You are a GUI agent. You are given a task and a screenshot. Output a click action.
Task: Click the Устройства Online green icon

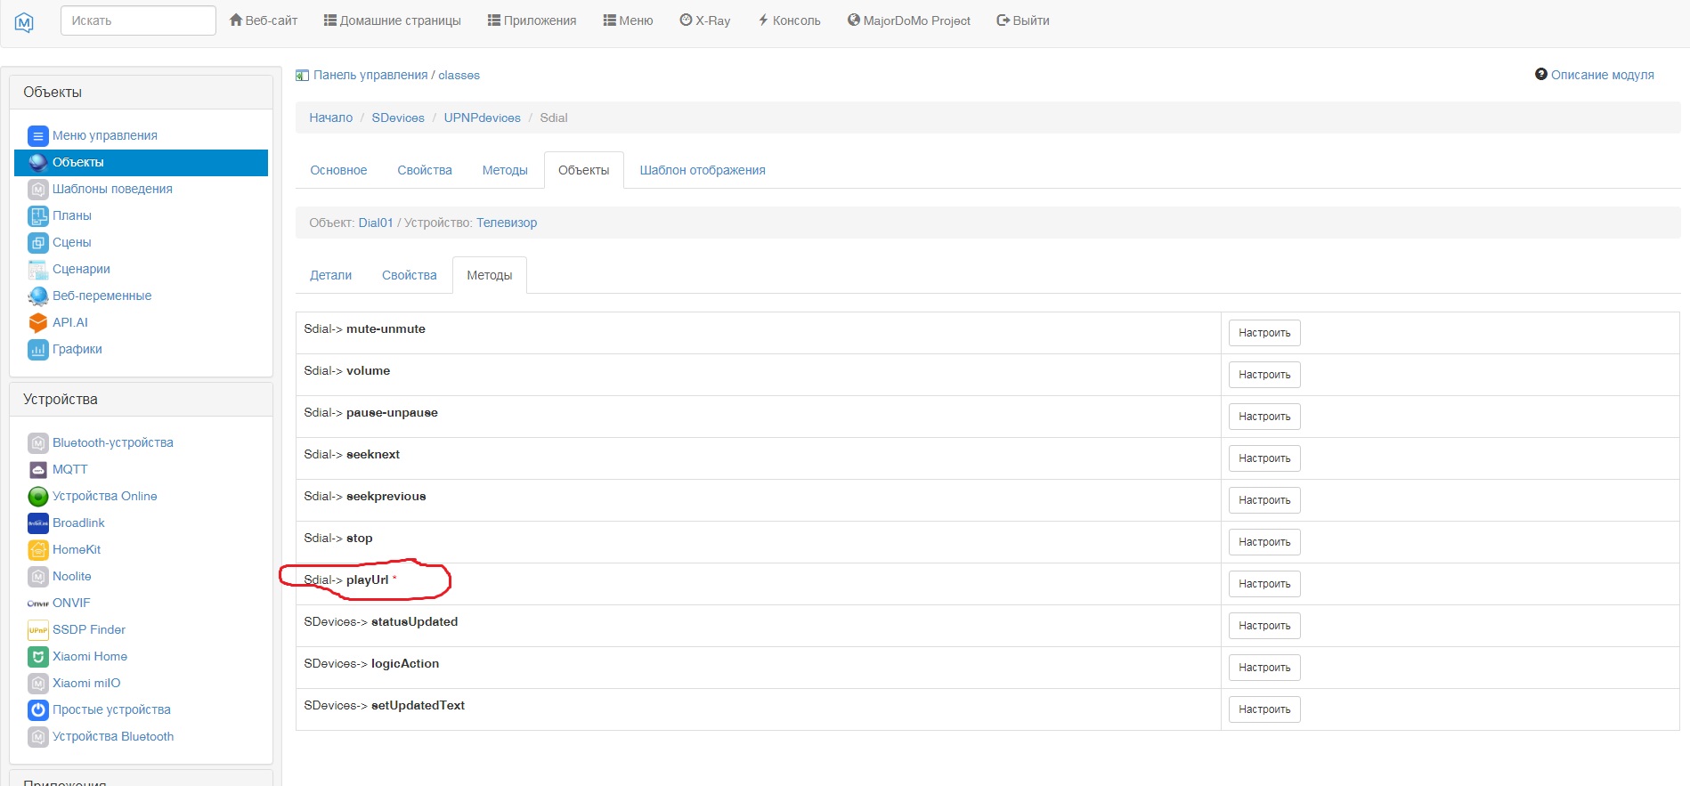coord(37,497)
